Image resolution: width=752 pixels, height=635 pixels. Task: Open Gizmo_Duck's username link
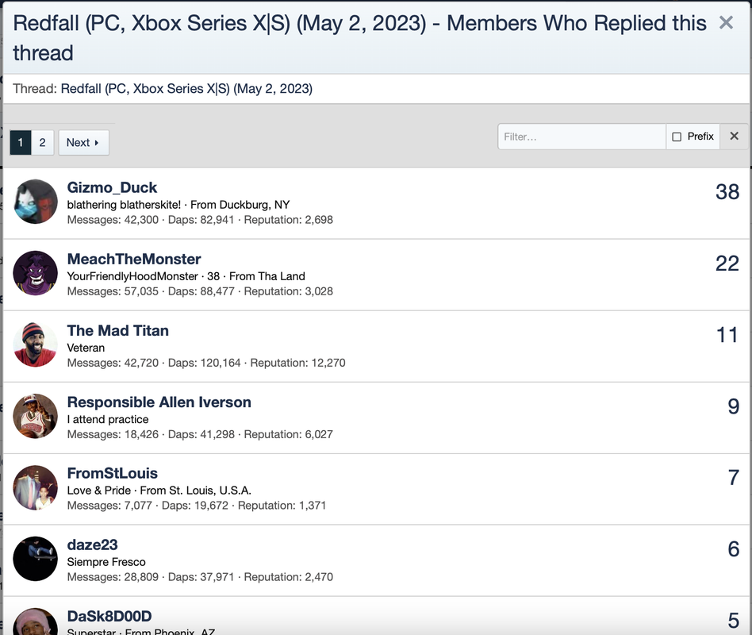click(x=112, y=188)
